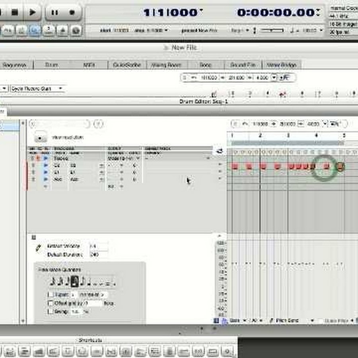
Task: Click the time format arrows beside 0:00:00.00
Action: click(318, 12)
